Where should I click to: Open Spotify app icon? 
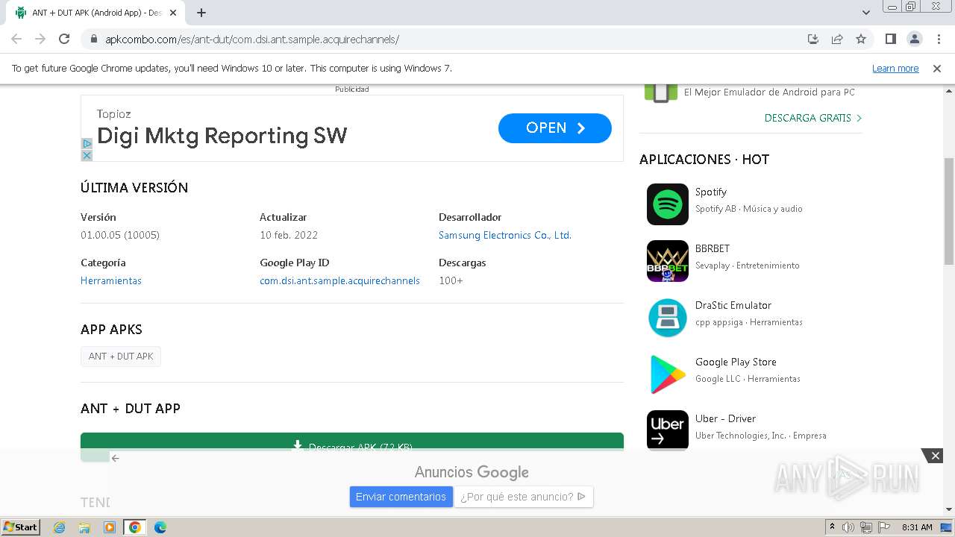click(668, 204)
